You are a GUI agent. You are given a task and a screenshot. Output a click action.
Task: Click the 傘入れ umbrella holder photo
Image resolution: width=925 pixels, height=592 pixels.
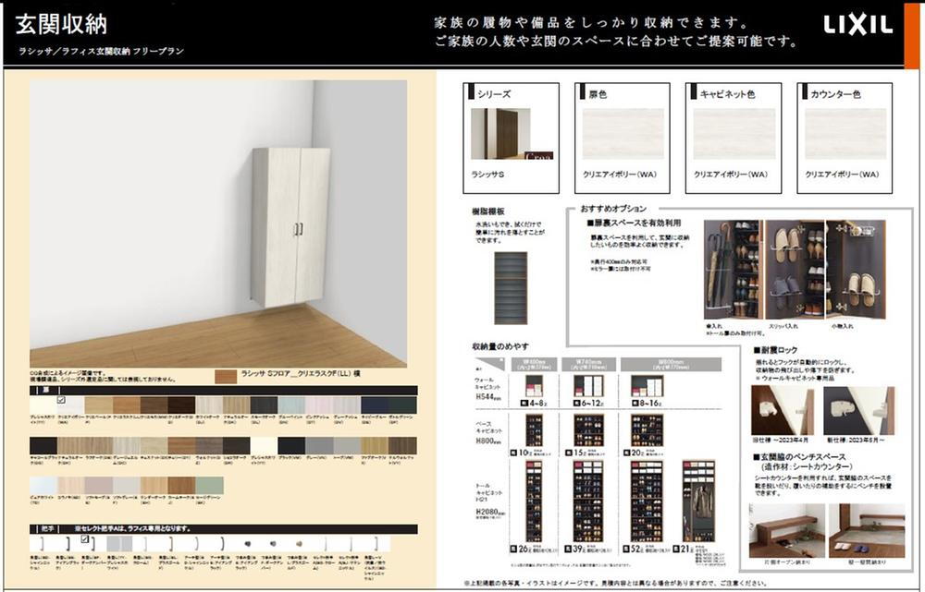click(x=734, y=270)
